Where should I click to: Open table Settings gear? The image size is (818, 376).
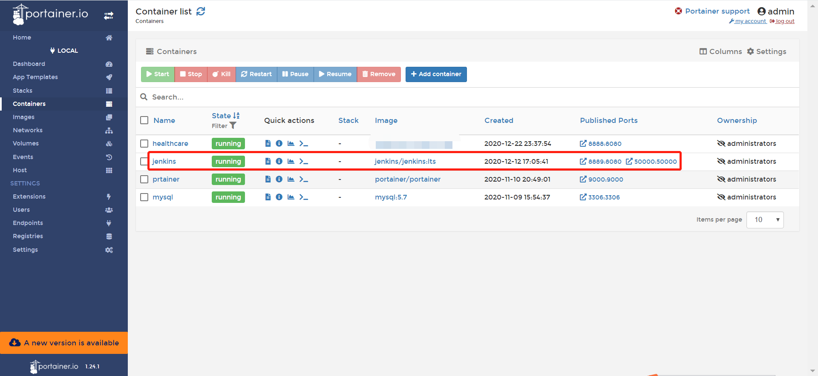(x=766, y=51)
